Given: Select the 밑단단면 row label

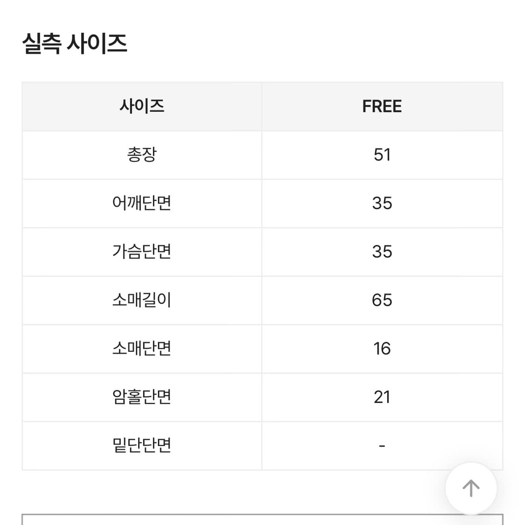Looking at the screenshot, I should click(x=141, y=446).
